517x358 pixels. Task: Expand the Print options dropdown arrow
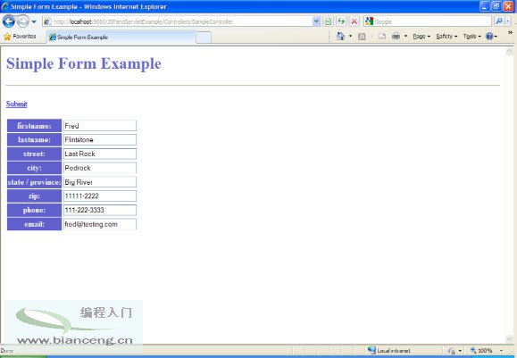pyautogui.click(x=405, y=37)
